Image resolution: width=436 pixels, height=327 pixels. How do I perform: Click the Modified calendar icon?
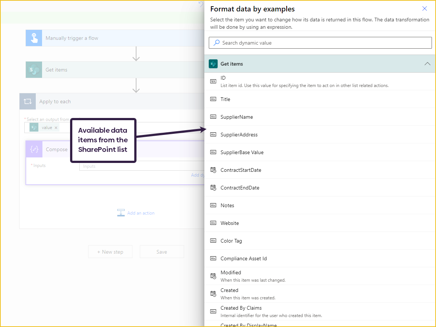point(213,276)
